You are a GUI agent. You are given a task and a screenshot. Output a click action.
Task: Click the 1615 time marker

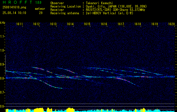87,24
